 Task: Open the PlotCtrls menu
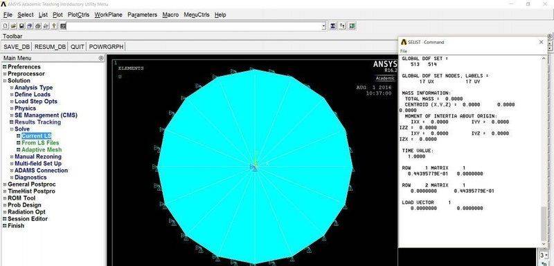pos(78,15)
